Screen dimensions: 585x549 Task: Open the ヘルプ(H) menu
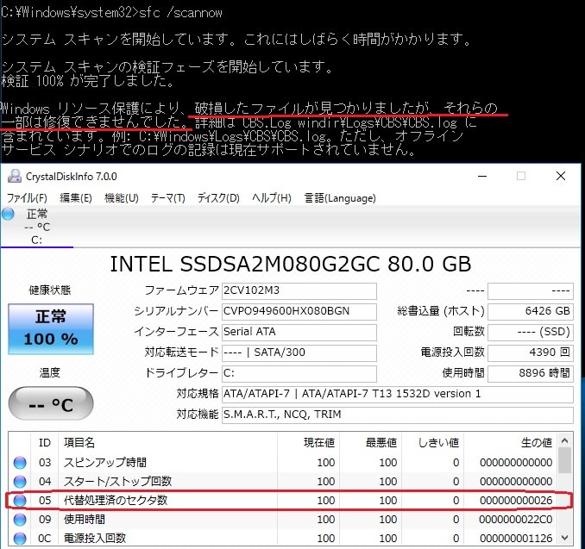(x=272, y=198)
